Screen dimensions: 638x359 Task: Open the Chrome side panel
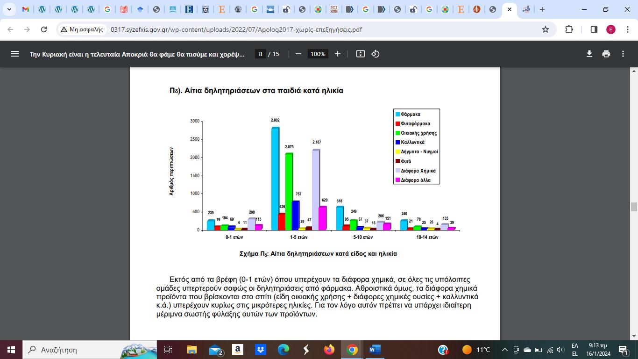tap(594, 29)
